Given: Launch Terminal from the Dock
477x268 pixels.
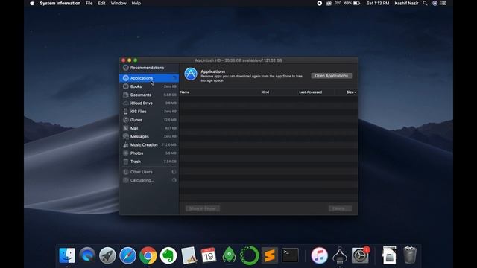Looking at the screenshot, I should point(290,255).
